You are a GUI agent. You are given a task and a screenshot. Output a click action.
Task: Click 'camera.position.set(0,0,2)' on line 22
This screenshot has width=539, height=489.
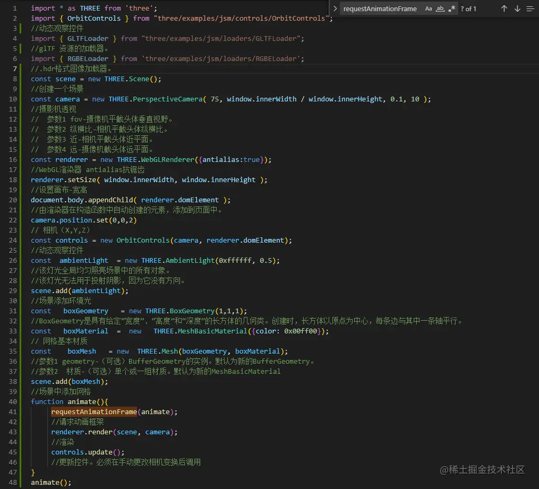[x=83, y=220]
